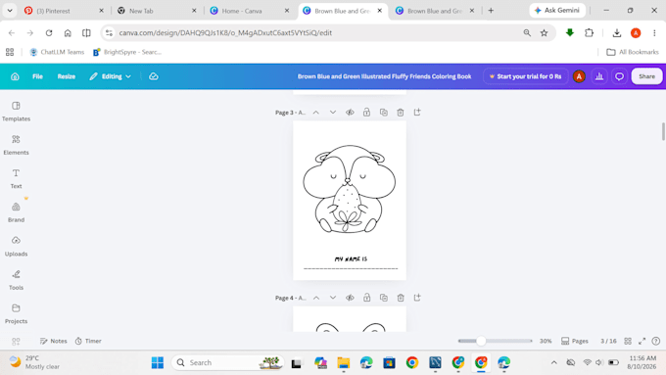This screenshot has width=666, height=375.
Task: Switch to the last Brown Blue and Gre tab
Action: [x=435, y=11]
